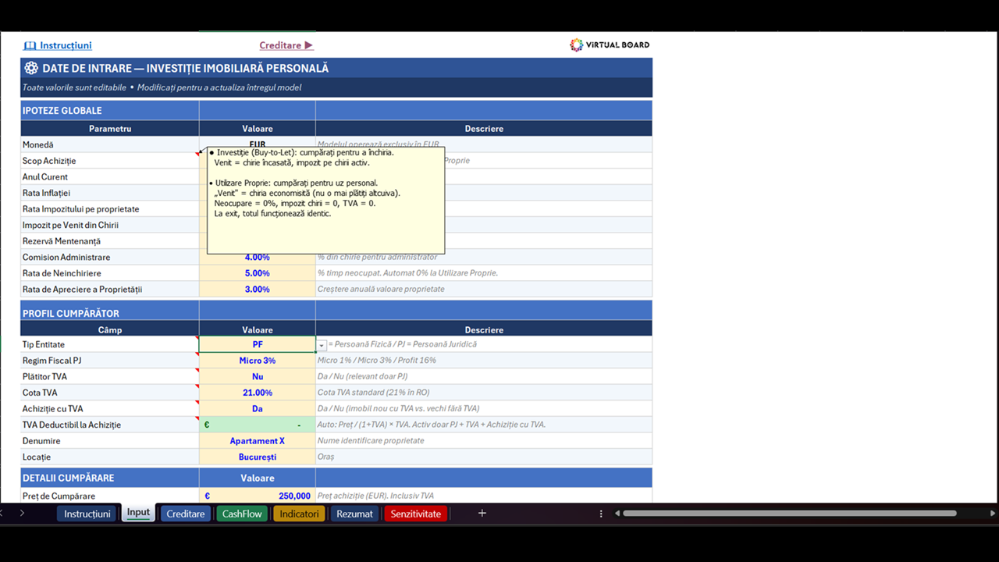This screenshot has height=562, width=999.
Task: Select the București location cell
Action: [258, 457]
